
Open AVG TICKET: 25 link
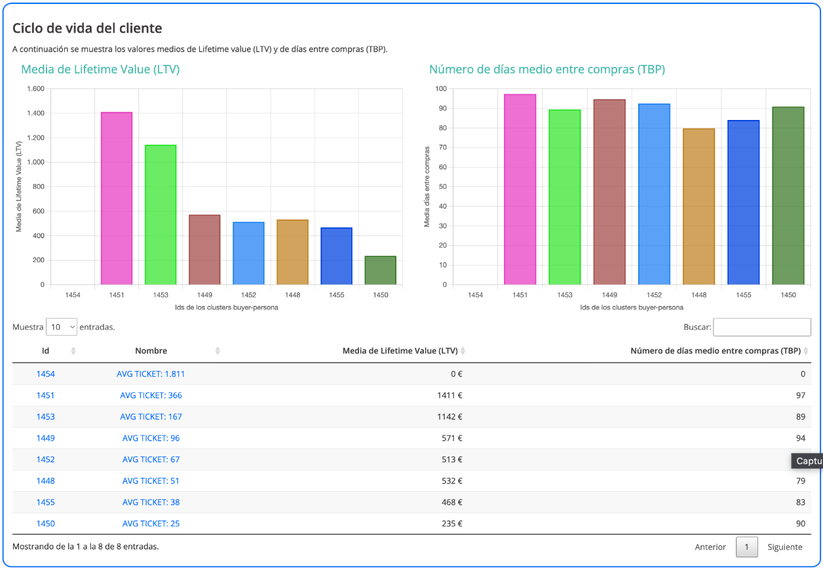pos(151,524)
